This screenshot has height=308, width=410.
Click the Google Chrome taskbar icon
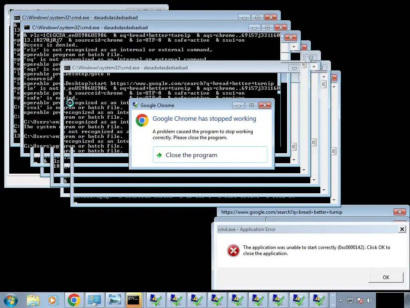pos(74,300)
